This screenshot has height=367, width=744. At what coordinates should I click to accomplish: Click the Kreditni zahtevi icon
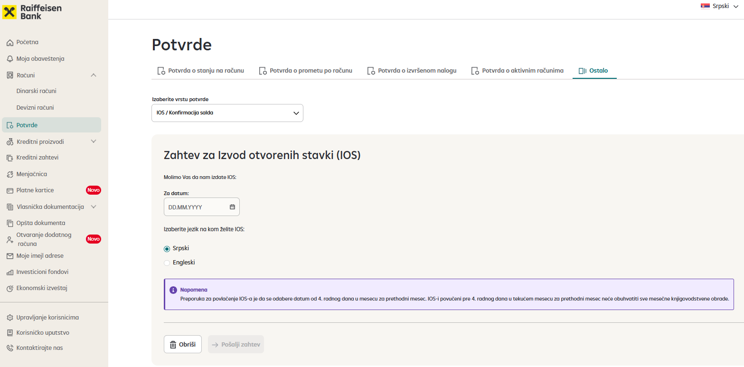point(10,158)
